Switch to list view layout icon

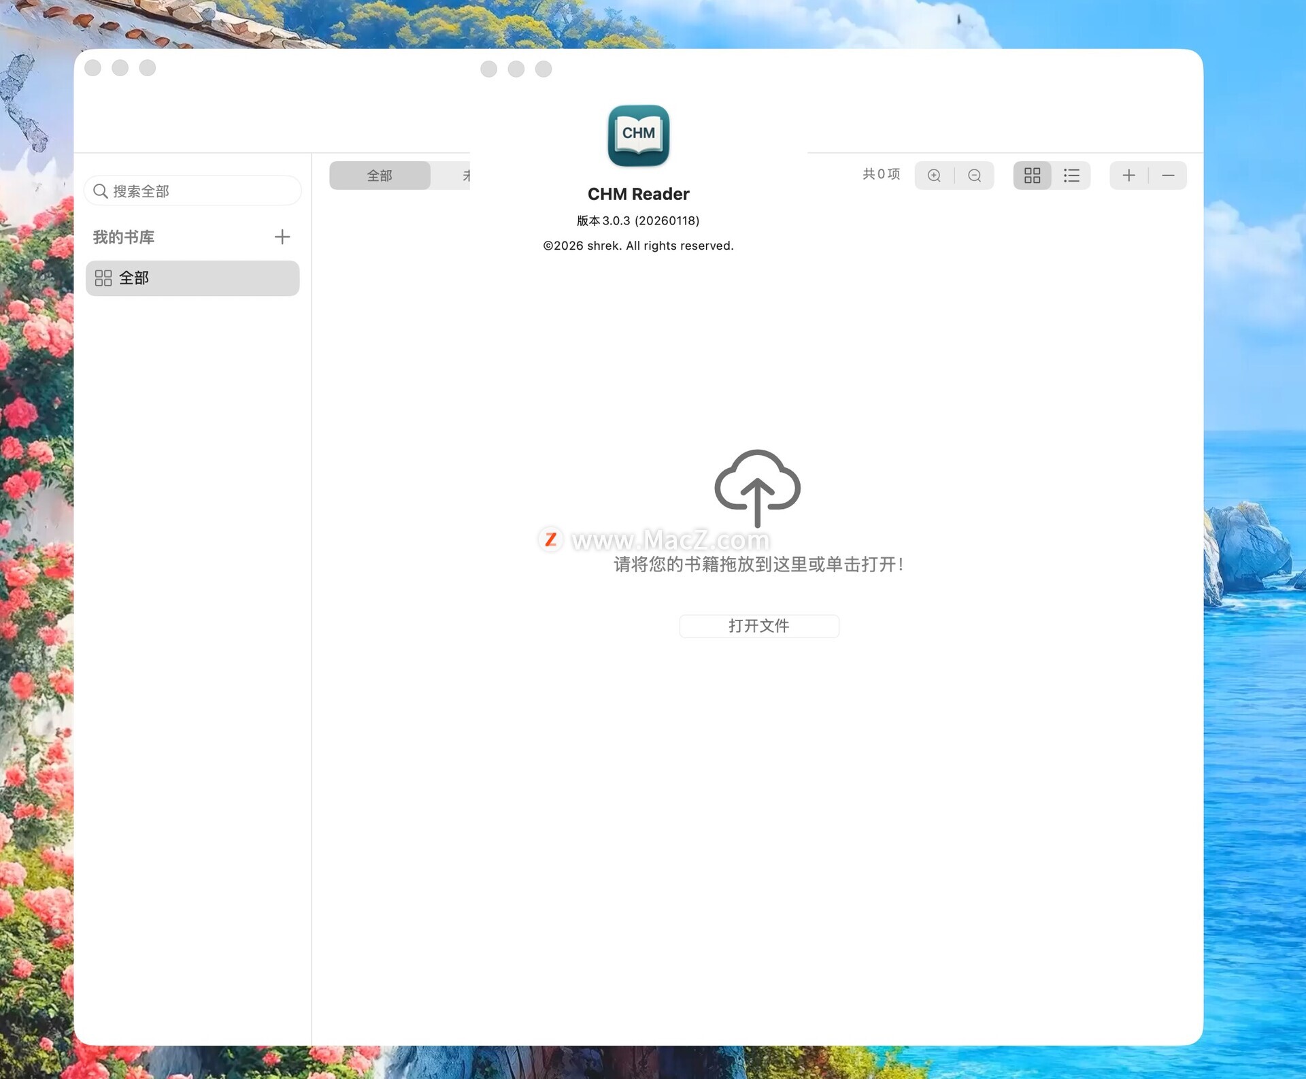pyautogui.click(x=1071, y=176)
